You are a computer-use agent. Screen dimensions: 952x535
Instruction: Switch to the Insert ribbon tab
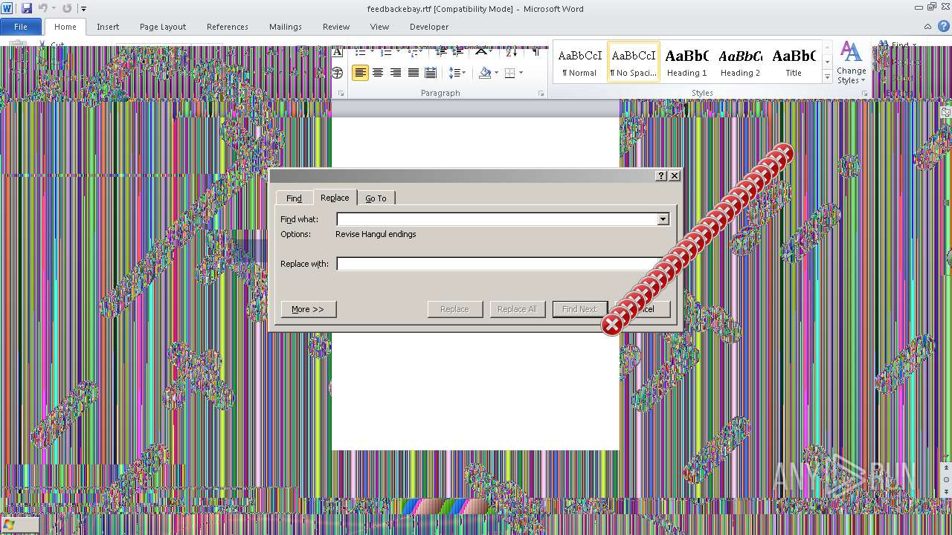[x=108, y=27]
